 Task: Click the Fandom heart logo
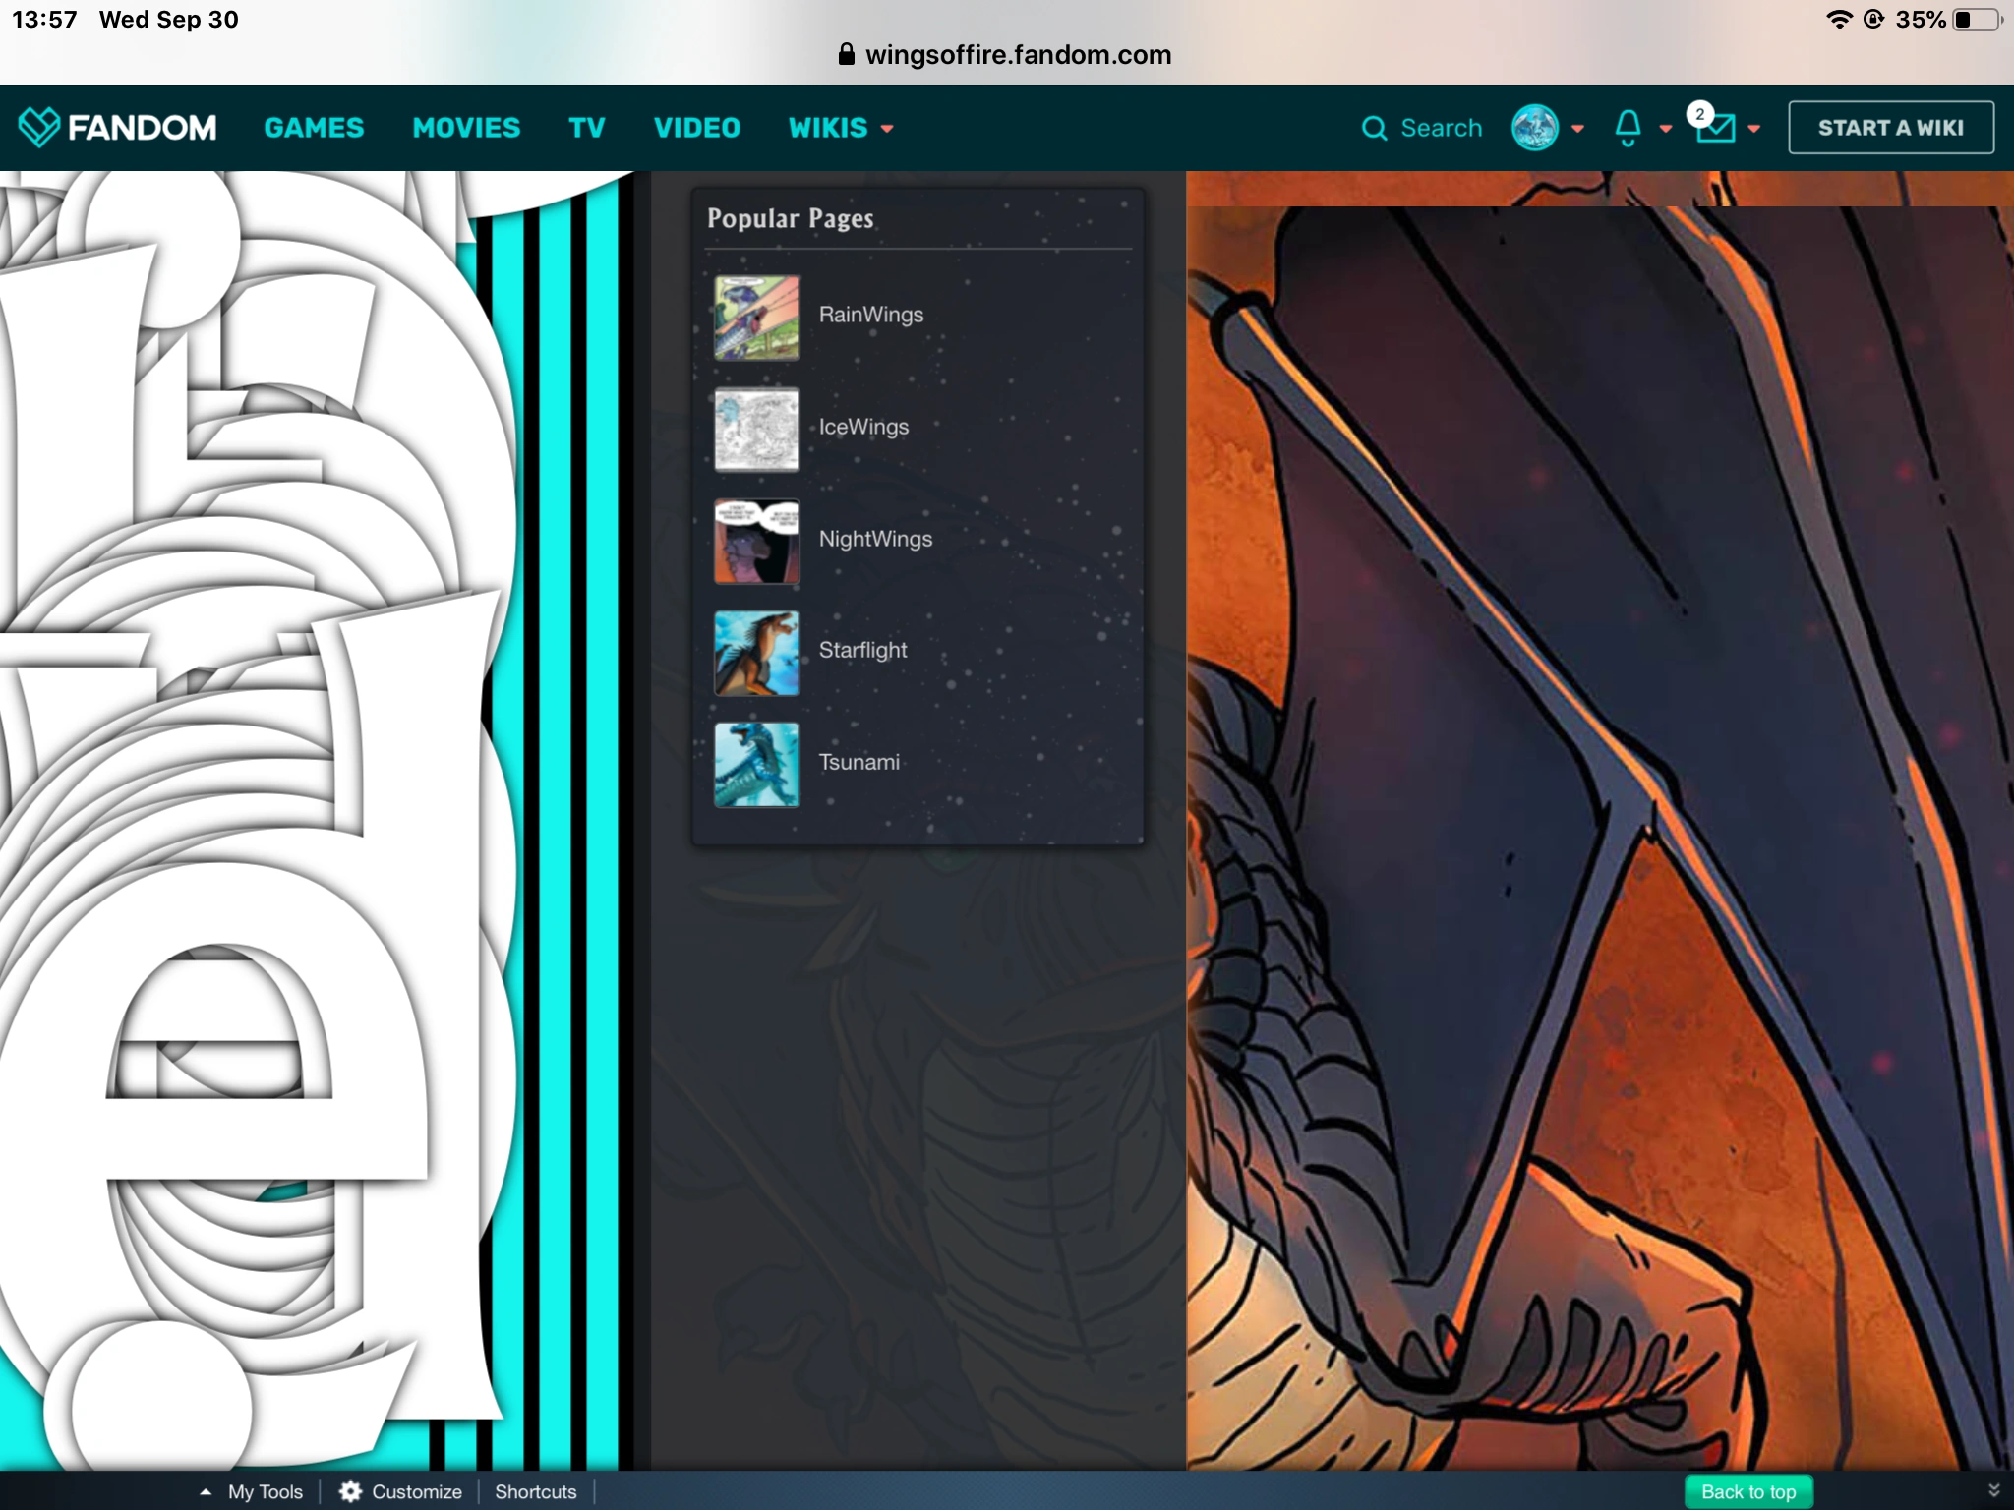39,127
